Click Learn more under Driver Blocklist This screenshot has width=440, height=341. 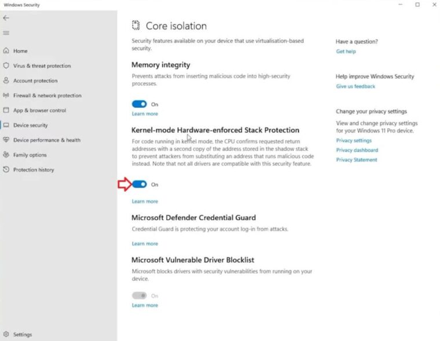(x=145, y=305)
